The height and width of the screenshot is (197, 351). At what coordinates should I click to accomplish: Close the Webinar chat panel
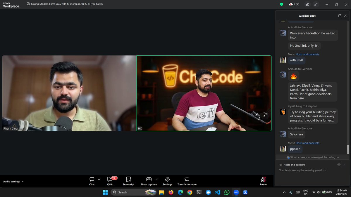pyautogui.click(x=345, y=16)
